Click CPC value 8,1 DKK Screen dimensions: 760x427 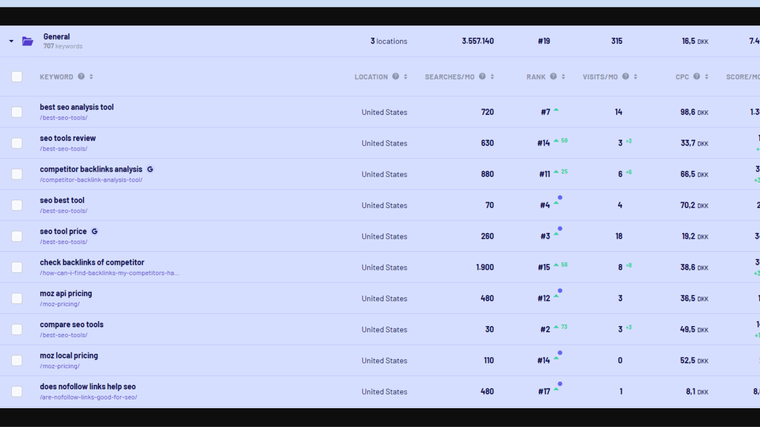pyautogui.click(x=697, y=391)
